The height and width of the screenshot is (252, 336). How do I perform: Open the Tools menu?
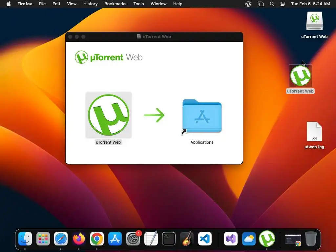coord(138,4)
